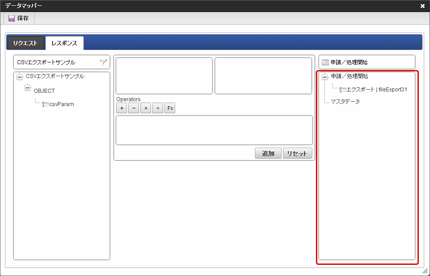Click the save floppy disk icon
430x276 pixels.
(12, 18)
